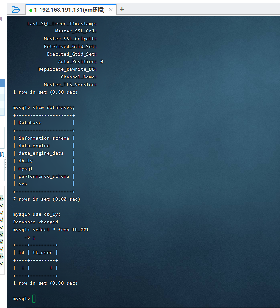Image resolution: width=280 pixels, height=308 pixels.
Task: Close the 192.168.191.131 session tab
Action: tap(111, 10)
